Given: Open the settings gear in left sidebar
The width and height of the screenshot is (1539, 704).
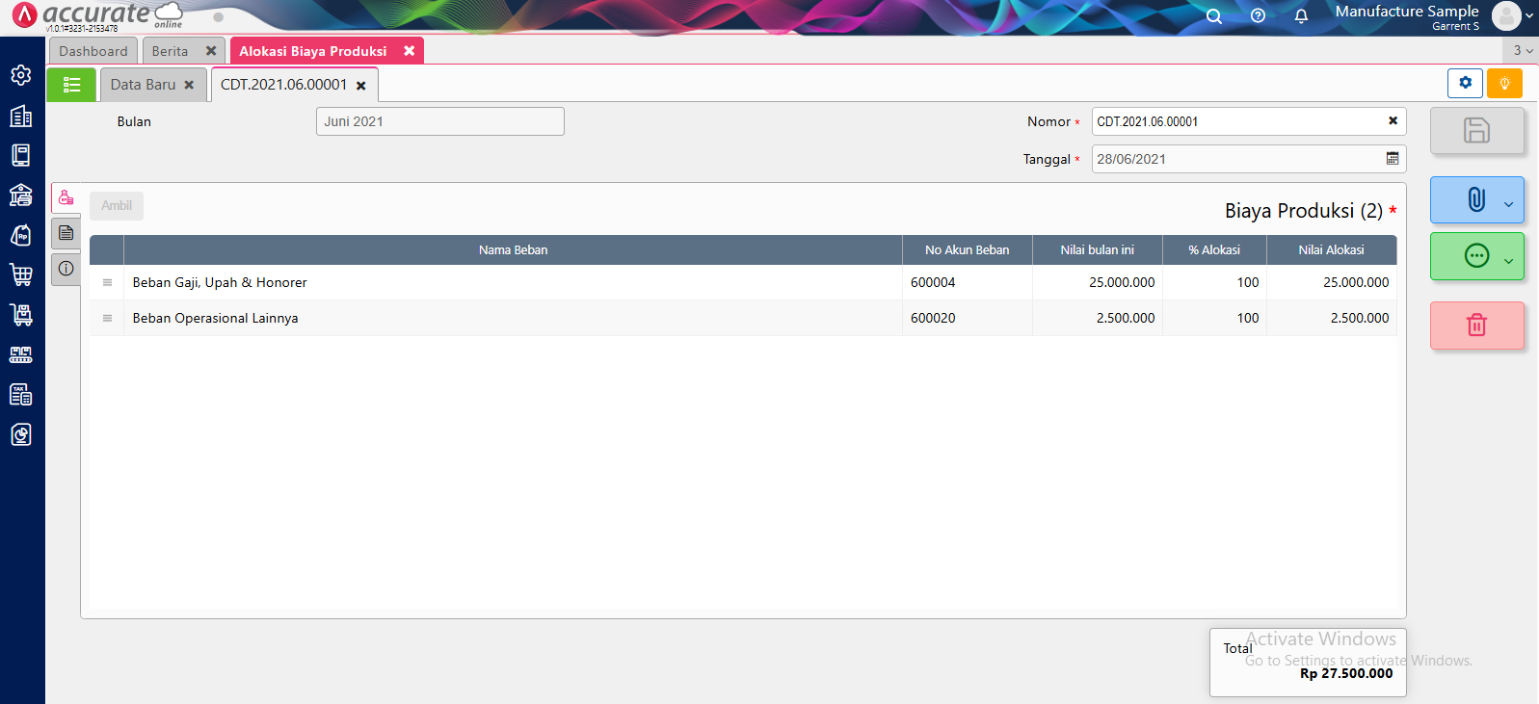Looking at the screenshot, I should [21, 75].
